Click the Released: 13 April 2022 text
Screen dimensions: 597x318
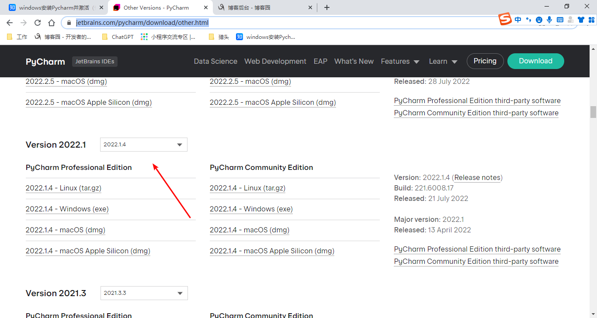(x=433, y=230)
